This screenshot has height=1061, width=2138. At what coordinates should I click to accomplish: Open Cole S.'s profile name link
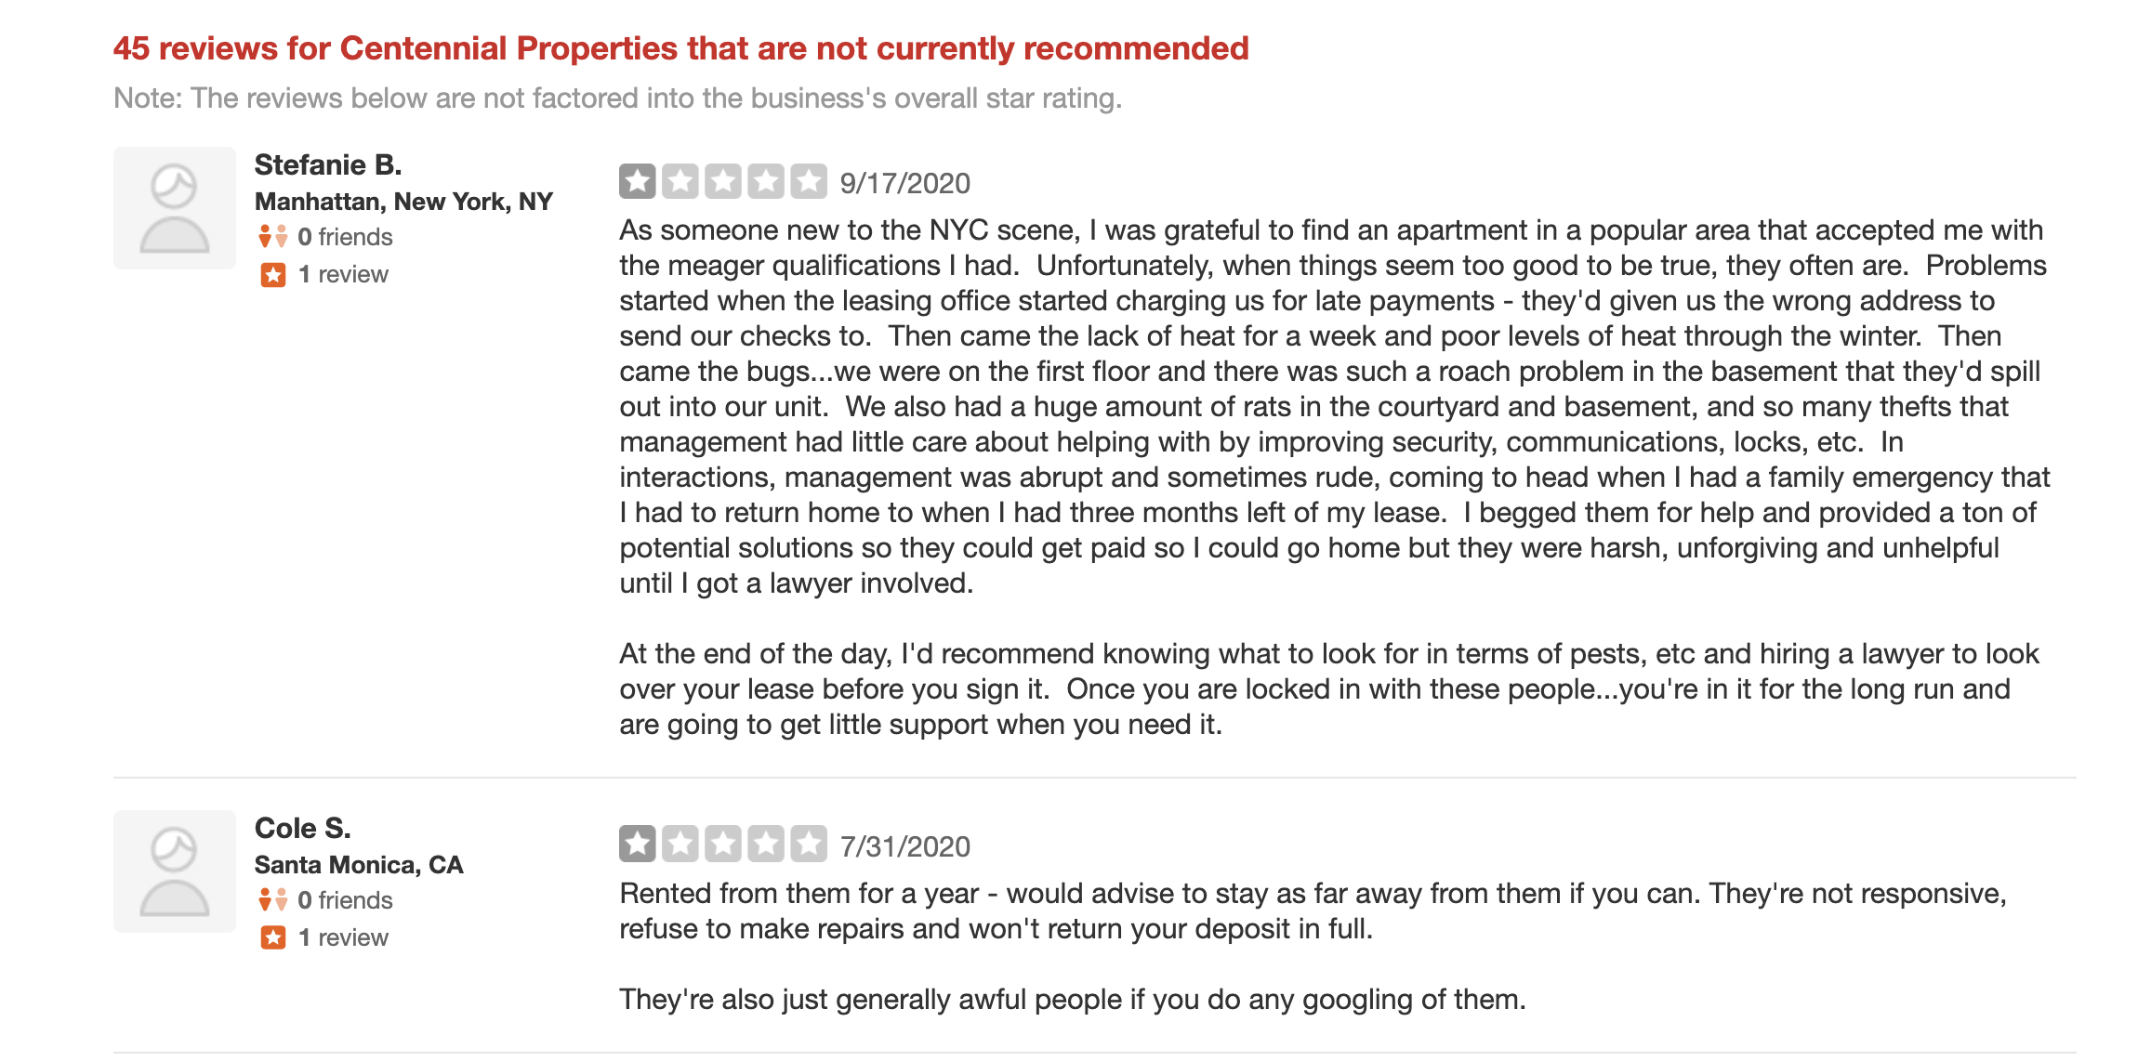click(302, 829)
